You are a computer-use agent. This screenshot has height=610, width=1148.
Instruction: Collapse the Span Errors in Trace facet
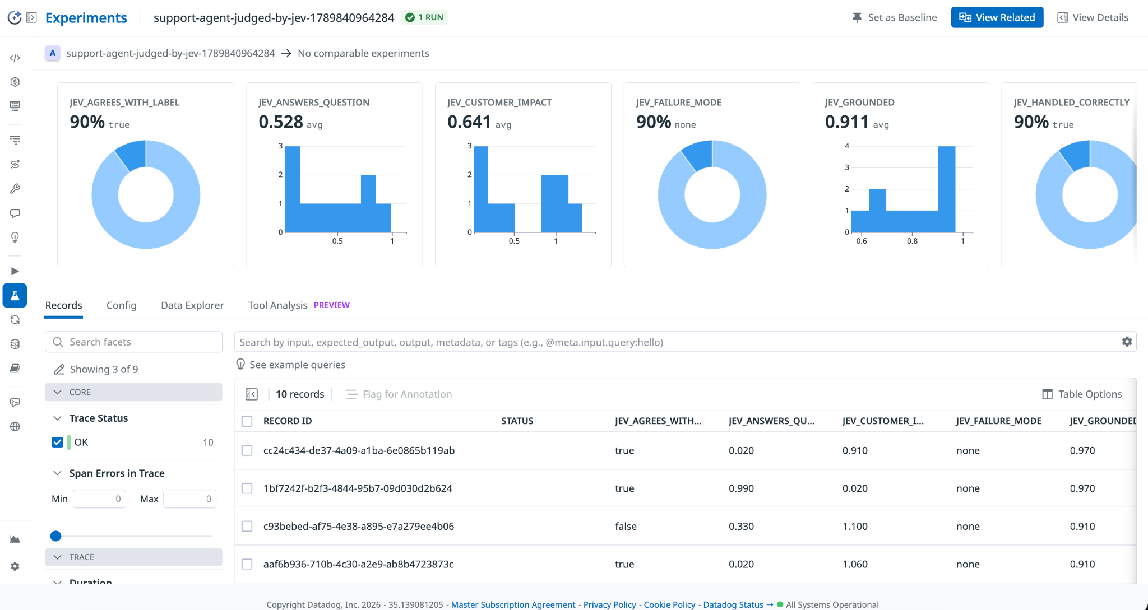pyautogui.click(x=57, y=473)
